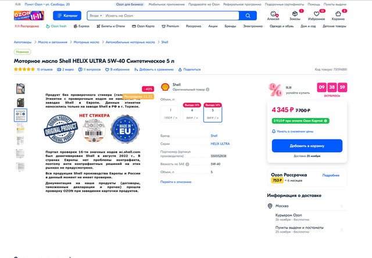The image size is (372, 258).
Task: Select sixth thumbnail document page
Action: (x=21, y=153)
